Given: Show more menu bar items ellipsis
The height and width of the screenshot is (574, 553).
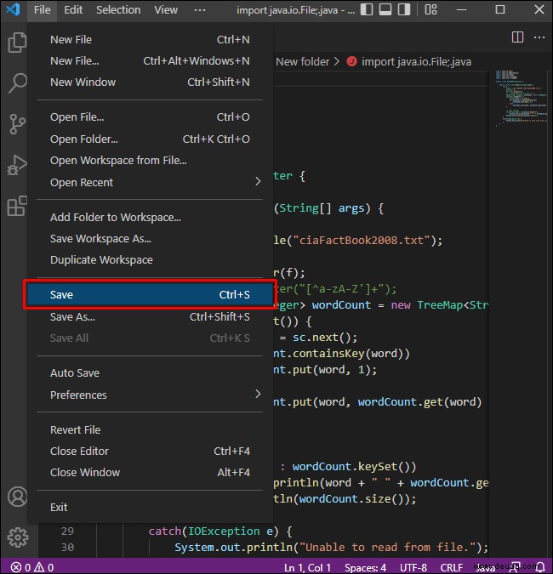Looking at the screenshot, I should [x=200, y=9].
